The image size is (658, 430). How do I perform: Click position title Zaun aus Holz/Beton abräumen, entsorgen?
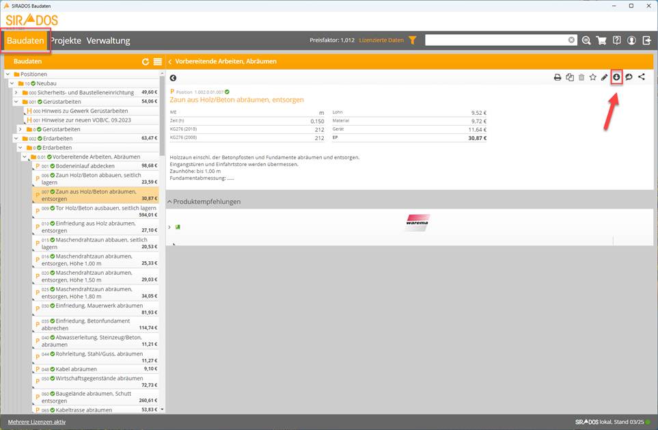click(x=236, y=100)
